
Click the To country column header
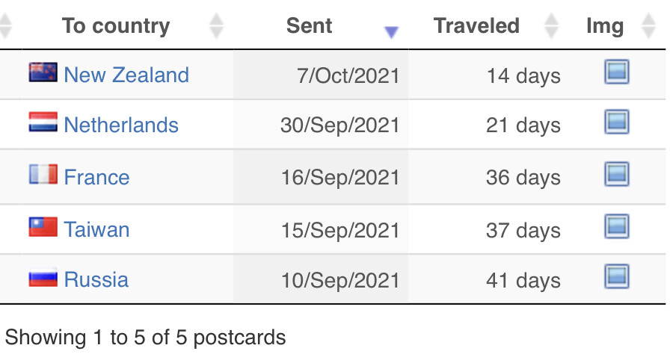pyautogui.click(x=116, y=25)
